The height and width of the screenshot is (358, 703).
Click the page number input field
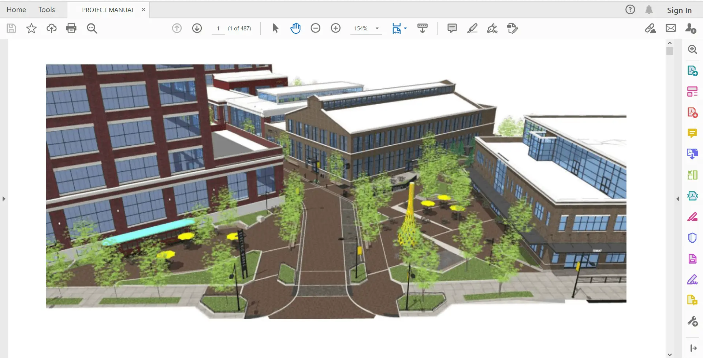click(x=218, y=28)
